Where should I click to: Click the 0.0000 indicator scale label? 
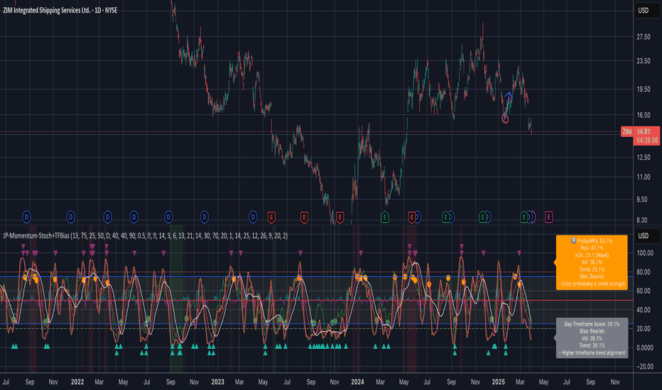click(645, 348)
